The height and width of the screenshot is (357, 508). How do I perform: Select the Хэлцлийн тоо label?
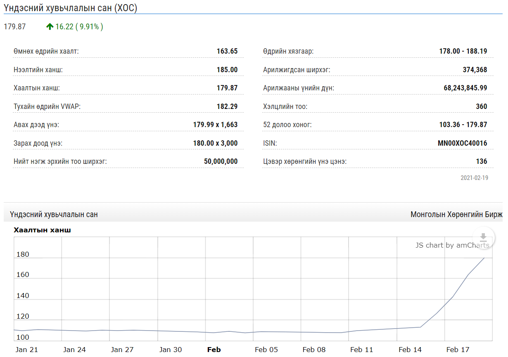285,106
